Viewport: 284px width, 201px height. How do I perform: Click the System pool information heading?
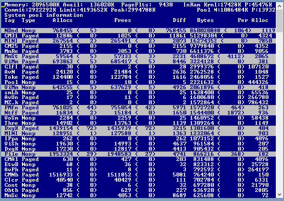(43, 15)
